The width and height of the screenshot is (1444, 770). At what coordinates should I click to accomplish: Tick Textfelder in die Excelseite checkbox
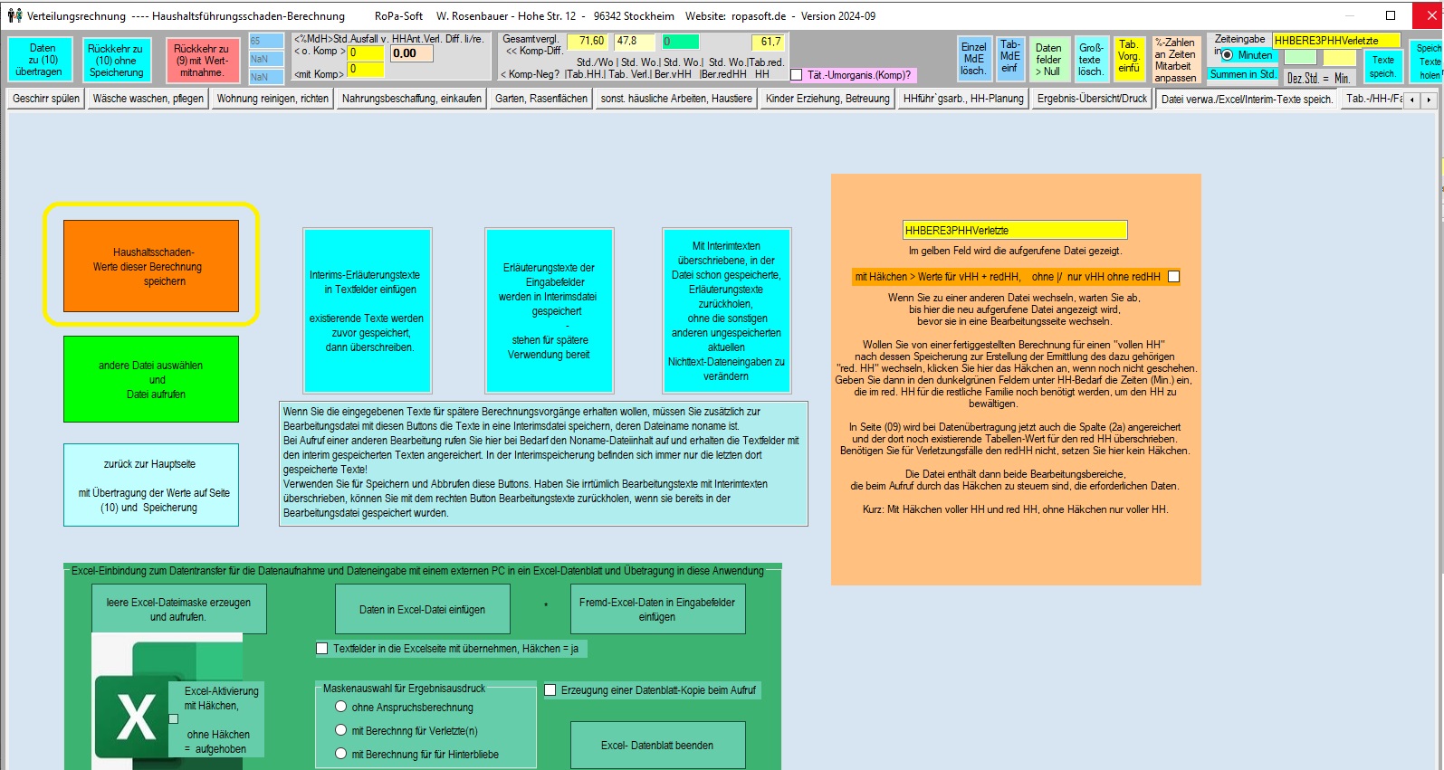[x=321, y=648]
